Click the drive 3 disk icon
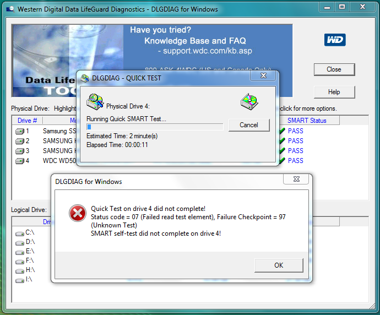380x315 pixels. pyautogui.click(x=20, y=151)
